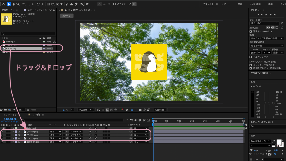Reset preview shortcut settings
This screenshot has width=286, height=161.
[282, 23]
